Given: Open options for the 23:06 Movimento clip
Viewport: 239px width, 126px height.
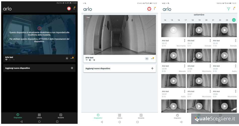Looking at the screenshot, I should pos(236,91).
